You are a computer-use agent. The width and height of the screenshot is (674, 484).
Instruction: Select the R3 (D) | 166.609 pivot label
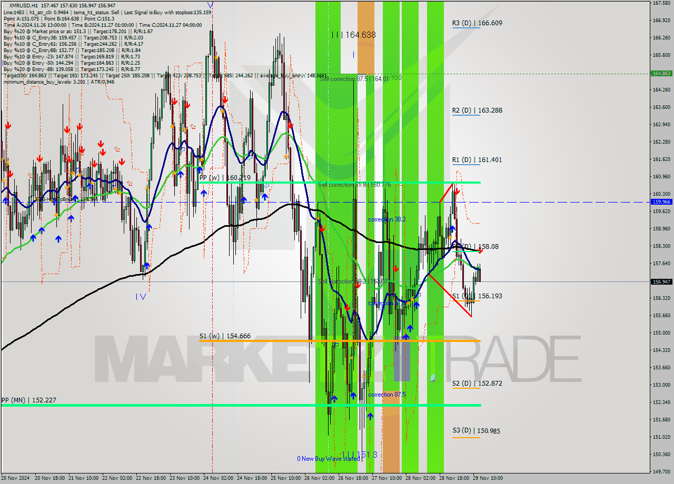coord(477,23)
